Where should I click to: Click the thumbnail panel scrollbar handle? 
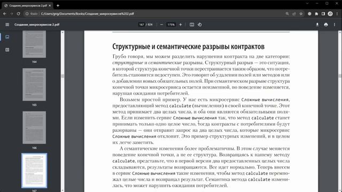(63, 76)
